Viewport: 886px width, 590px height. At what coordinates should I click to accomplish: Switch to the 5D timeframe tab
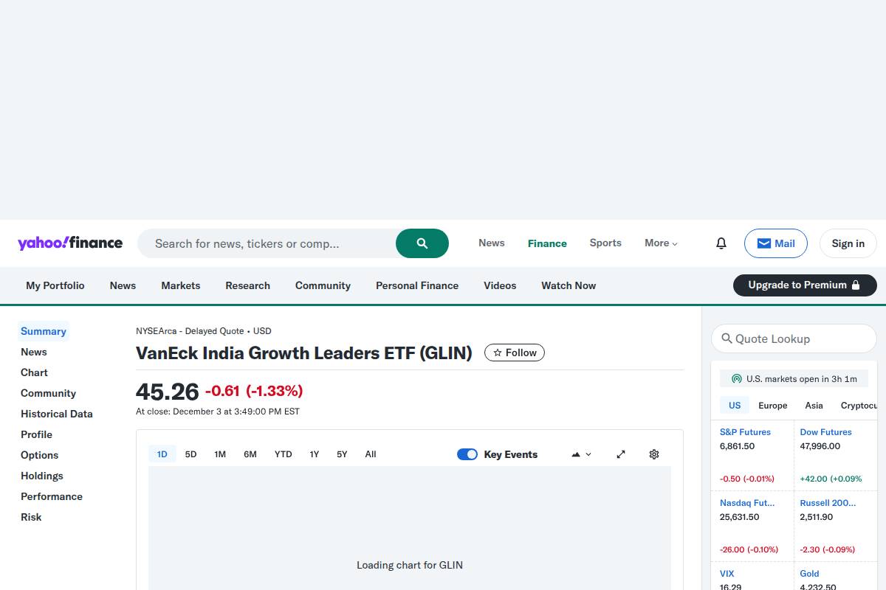pos(190,454)
